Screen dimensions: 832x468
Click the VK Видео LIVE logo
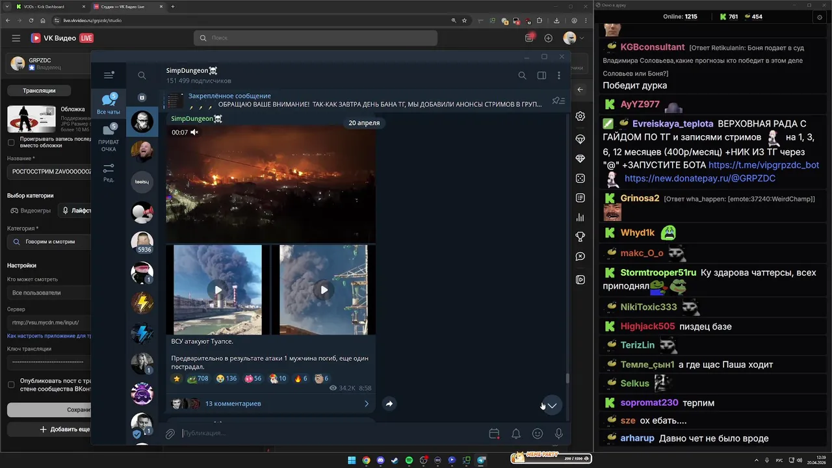62,38
